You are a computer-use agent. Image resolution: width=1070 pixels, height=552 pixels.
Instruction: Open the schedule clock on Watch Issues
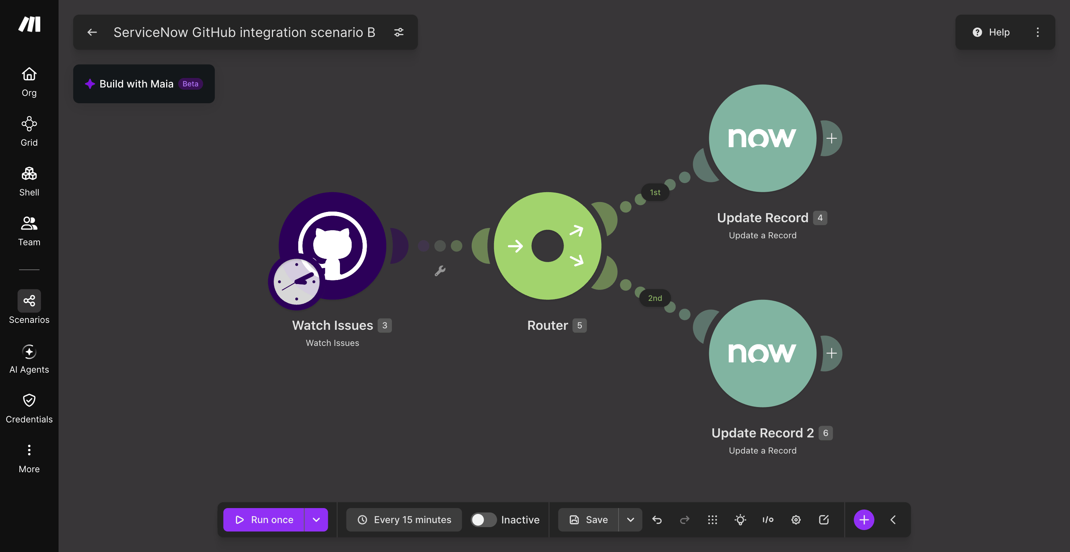pyautogui.click(x=296, y=281)
